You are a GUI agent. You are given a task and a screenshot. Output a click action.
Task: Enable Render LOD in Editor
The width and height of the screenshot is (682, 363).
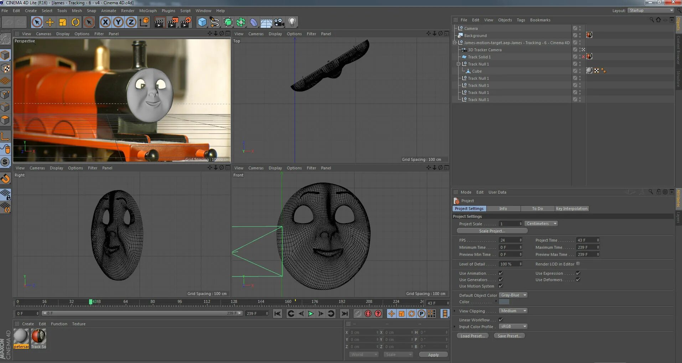click(578, 264)
